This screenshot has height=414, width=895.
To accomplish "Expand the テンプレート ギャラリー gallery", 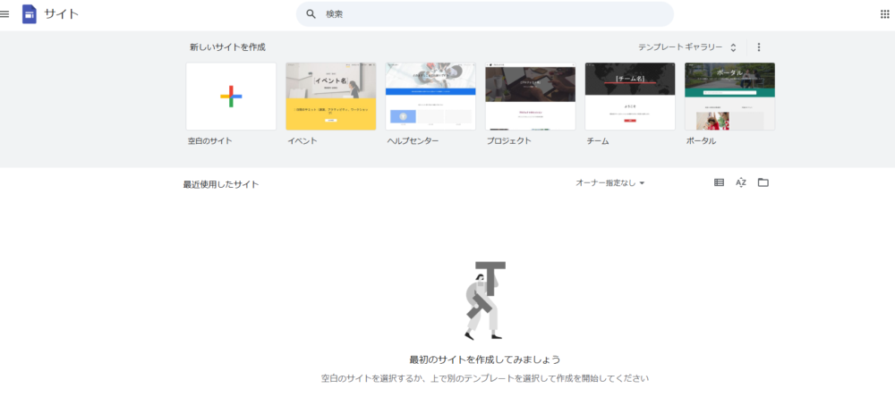I will (x=687, y=47).
